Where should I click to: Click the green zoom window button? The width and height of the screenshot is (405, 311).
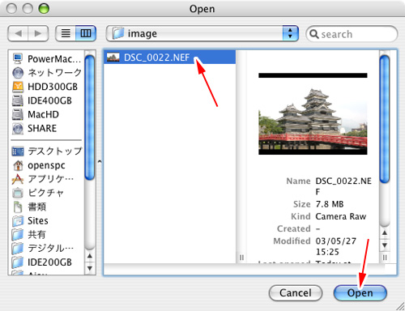click(x=44, y=9)
